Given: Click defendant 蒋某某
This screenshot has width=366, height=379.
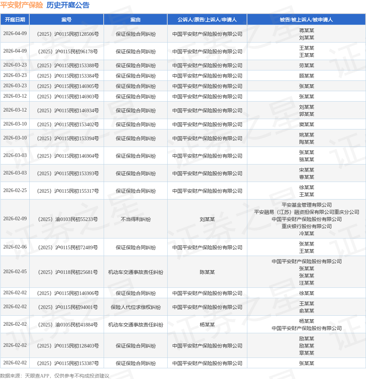Looking at the screenshot, I should [306, 30].
